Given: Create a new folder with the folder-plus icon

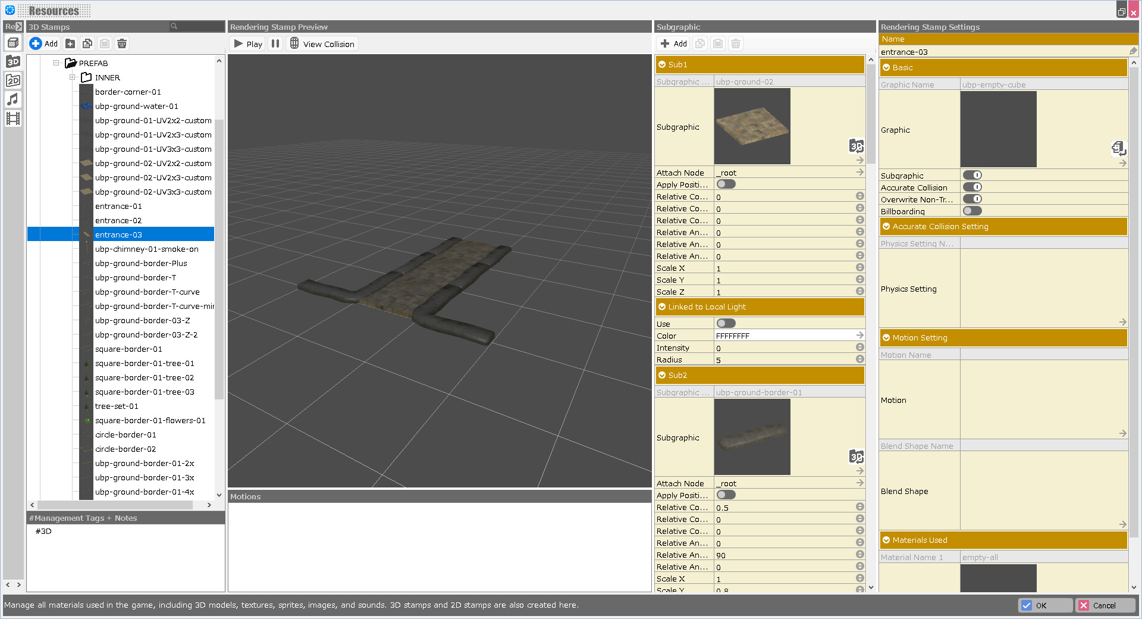Looking at the screenshot, I should point(70,43).
